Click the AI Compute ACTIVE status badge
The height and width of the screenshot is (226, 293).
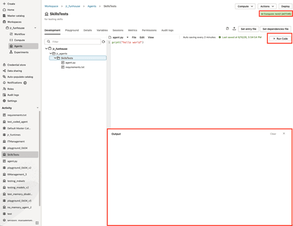276,14
